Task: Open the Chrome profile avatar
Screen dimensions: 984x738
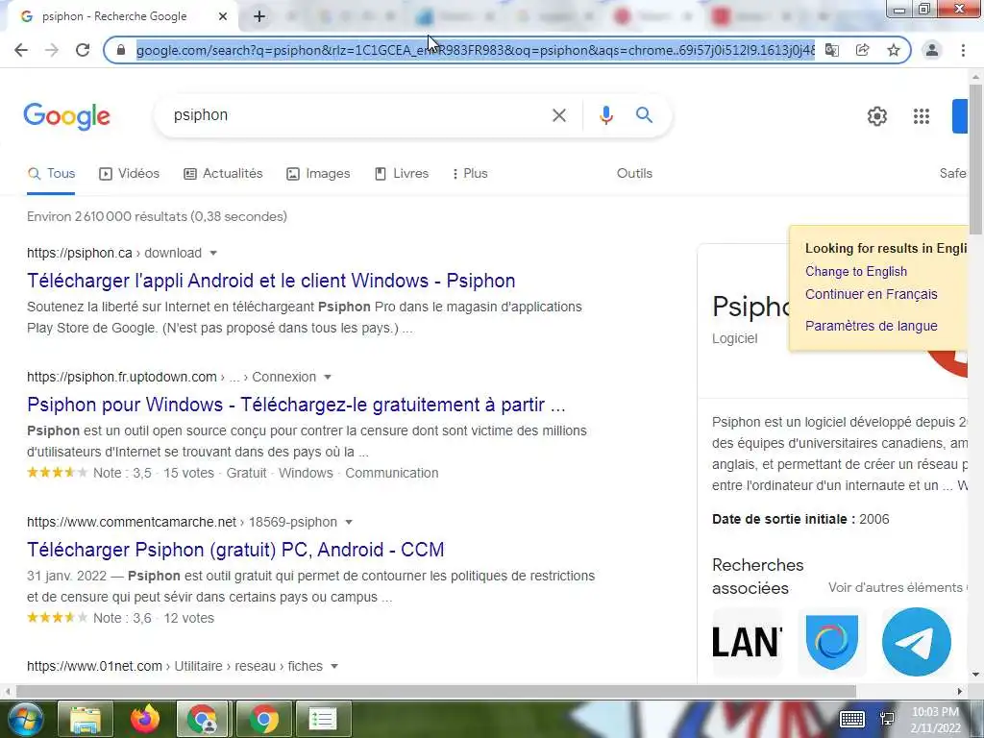Action: (x=932, y=50)
